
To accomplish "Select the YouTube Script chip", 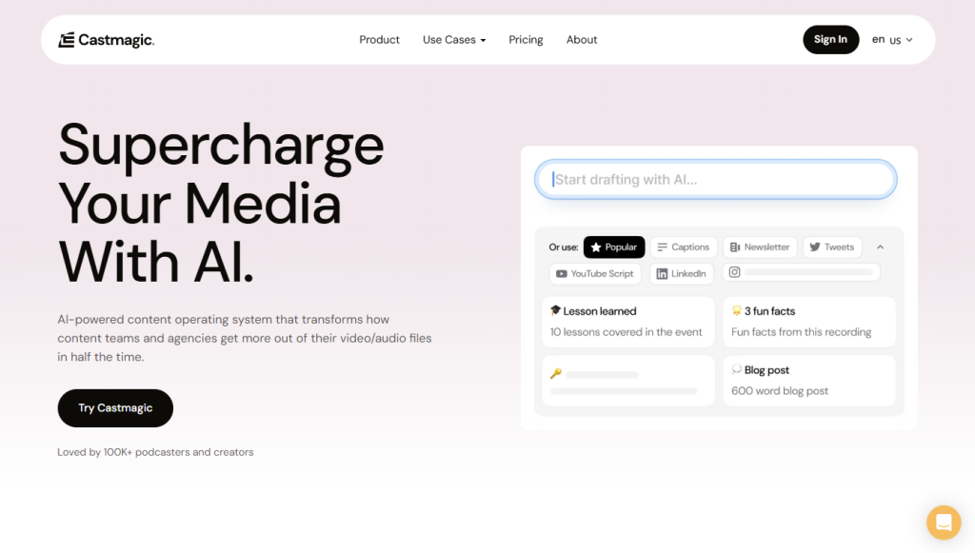I will click(x=594, y=273).
